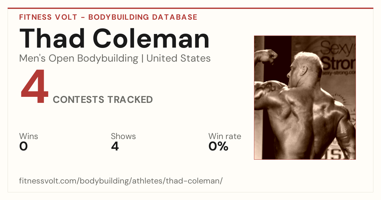The width and height of the screenshot is (381, 200).
Task: Click the thad-coleman slug in the URL
Action: click(x=196, y=181)
